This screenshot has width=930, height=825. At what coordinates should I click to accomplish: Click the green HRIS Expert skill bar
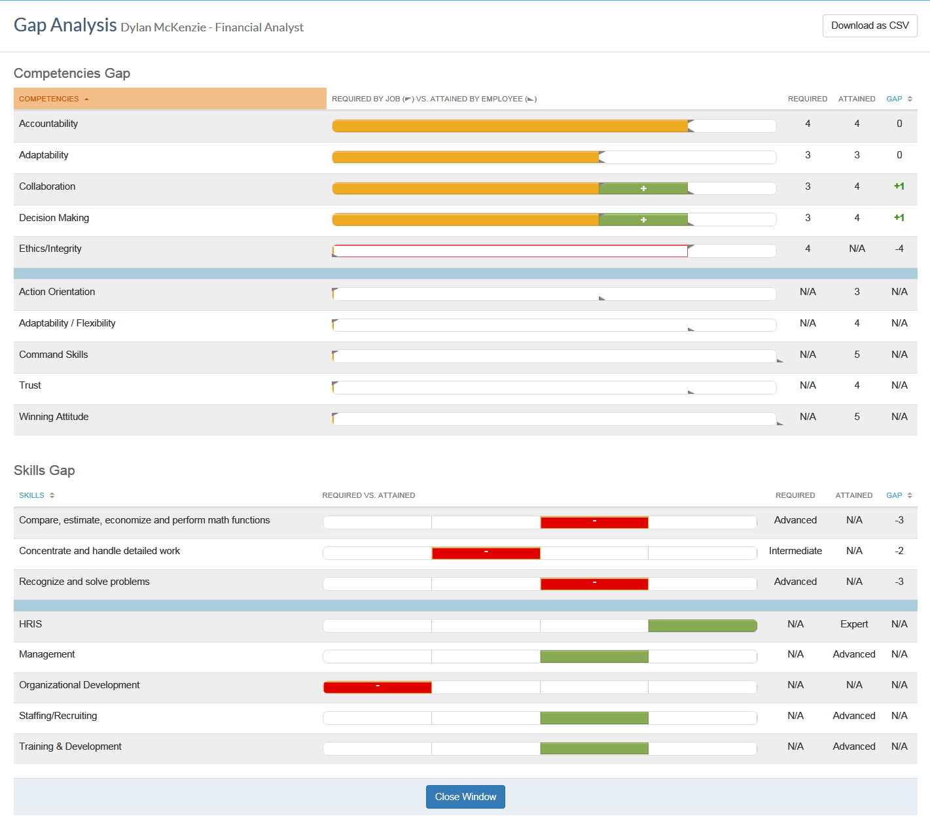click(x=702, y=626)
